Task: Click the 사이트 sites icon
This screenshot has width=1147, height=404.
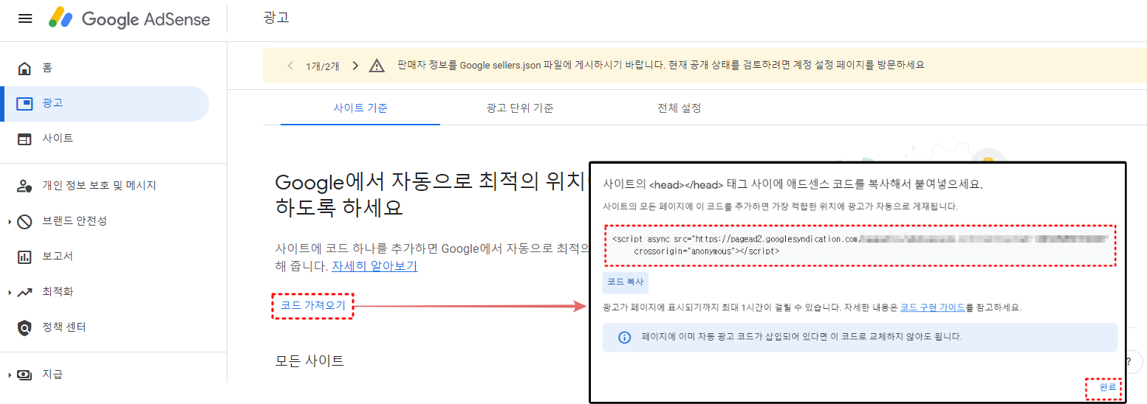Action: point(24,139)
